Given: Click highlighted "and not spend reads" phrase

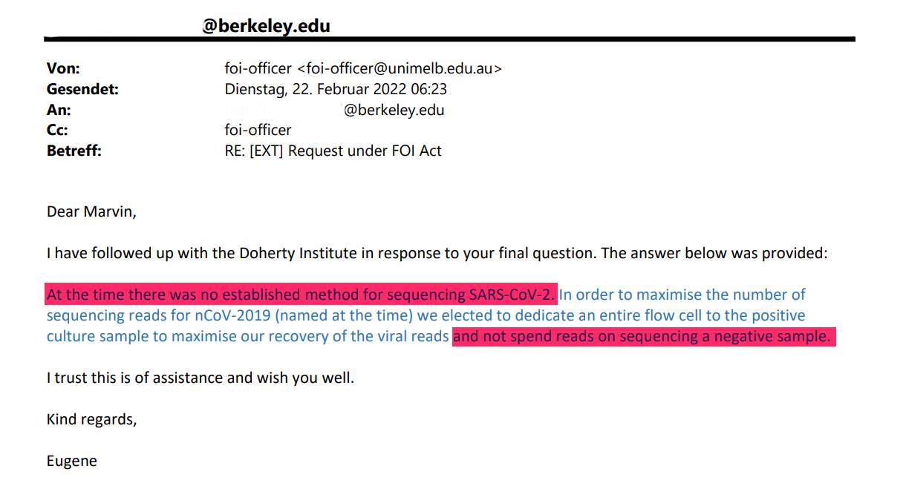Looking at the screenshot, I should click(x=642, y=336).
